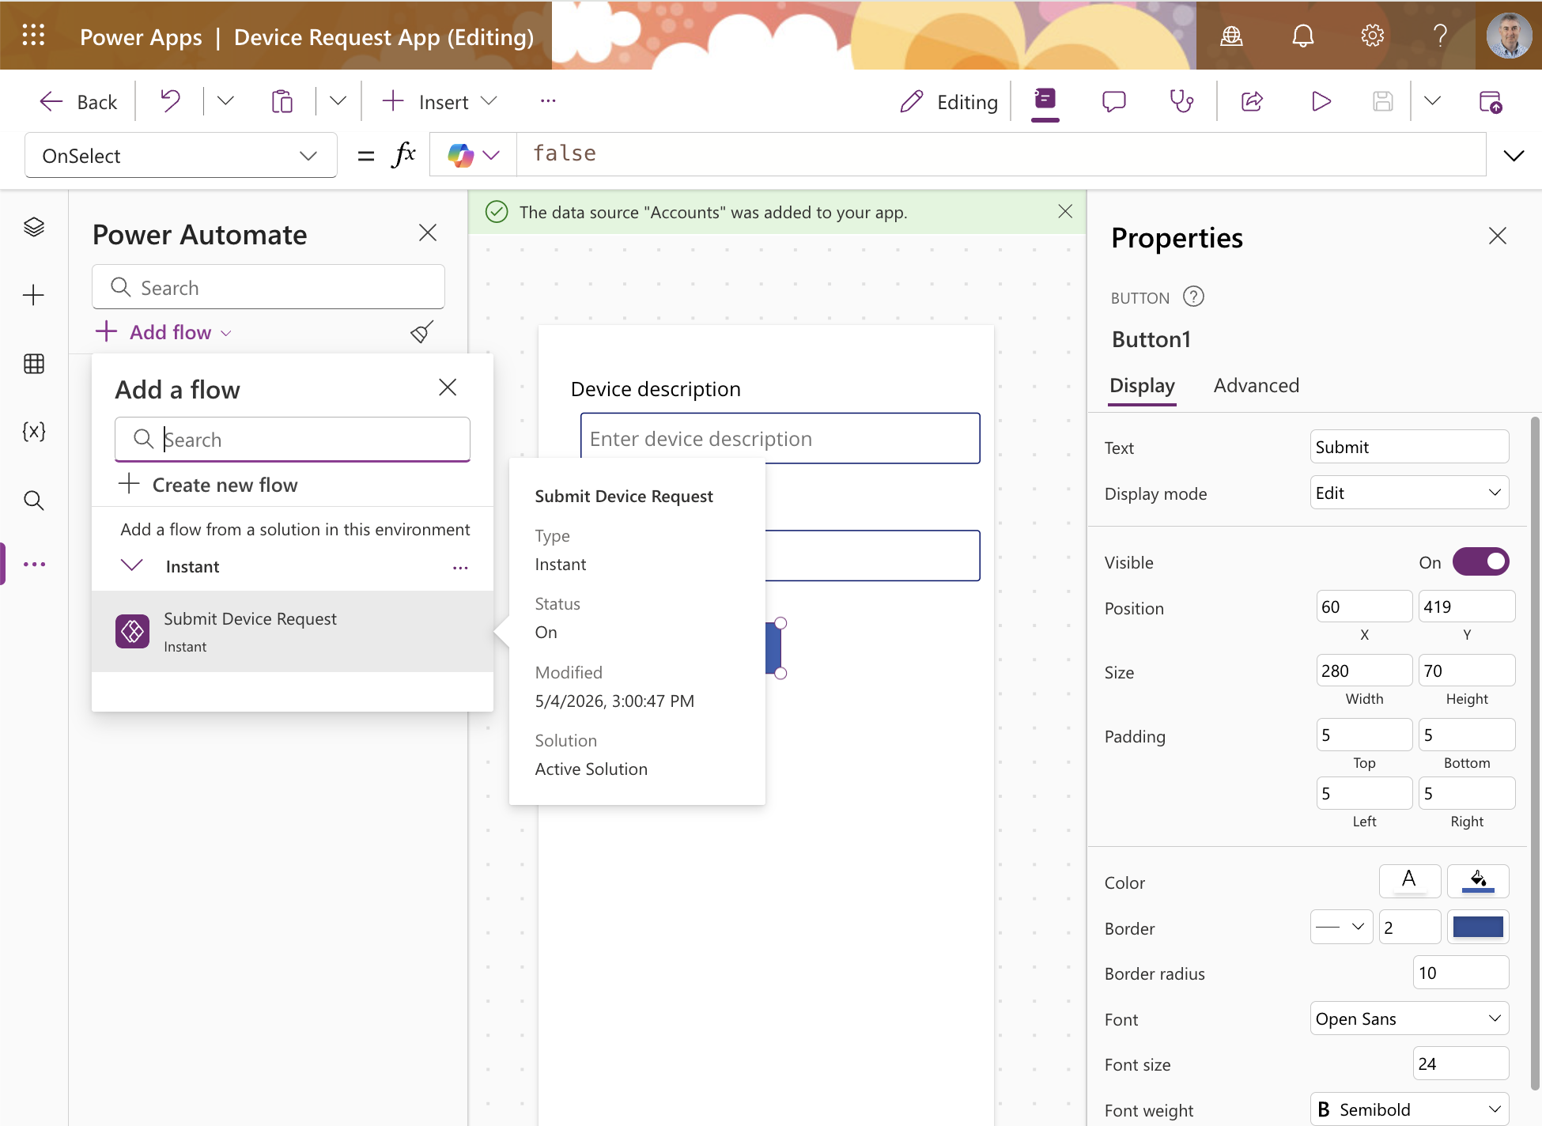This screenshot has height=1126, width=1542.
Task: Open the Border style dropdown
Action: point(1341,927)
